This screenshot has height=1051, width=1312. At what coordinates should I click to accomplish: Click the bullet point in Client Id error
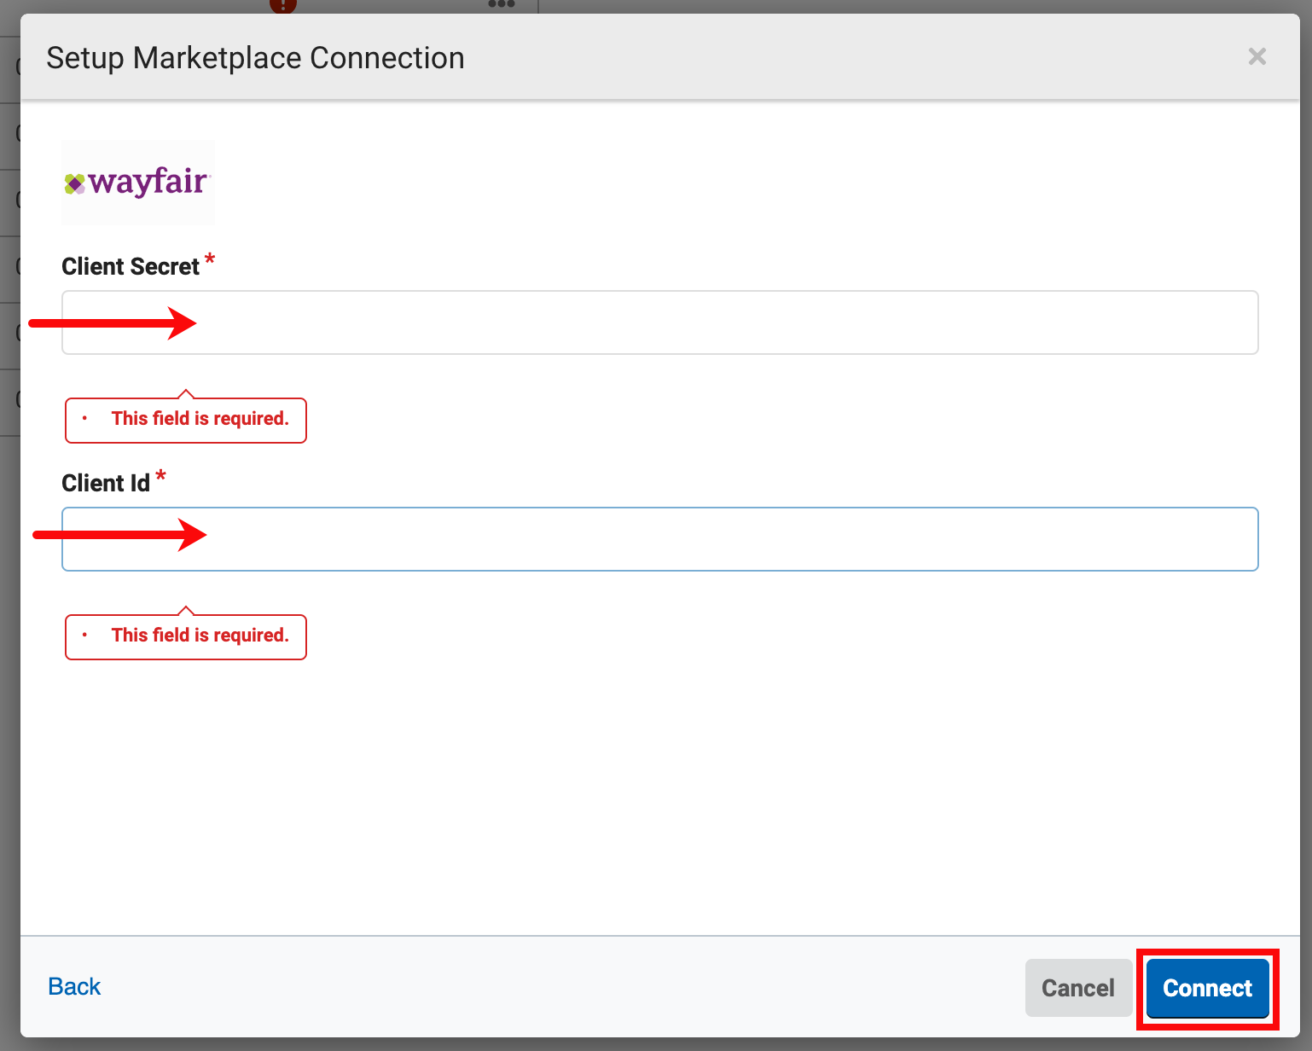click(84, 635)
